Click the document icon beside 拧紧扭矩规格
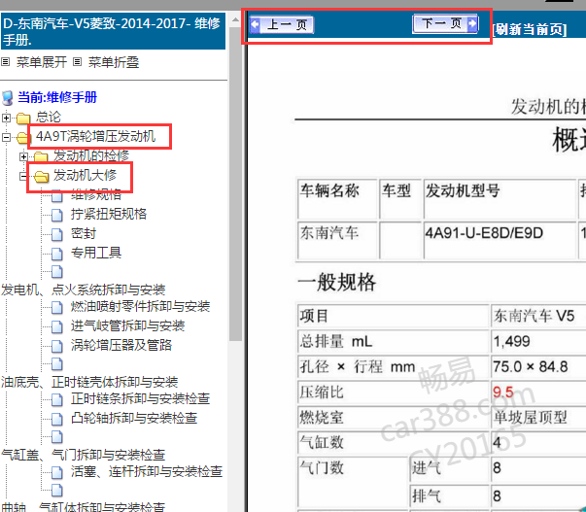 (x=56, y=215)
